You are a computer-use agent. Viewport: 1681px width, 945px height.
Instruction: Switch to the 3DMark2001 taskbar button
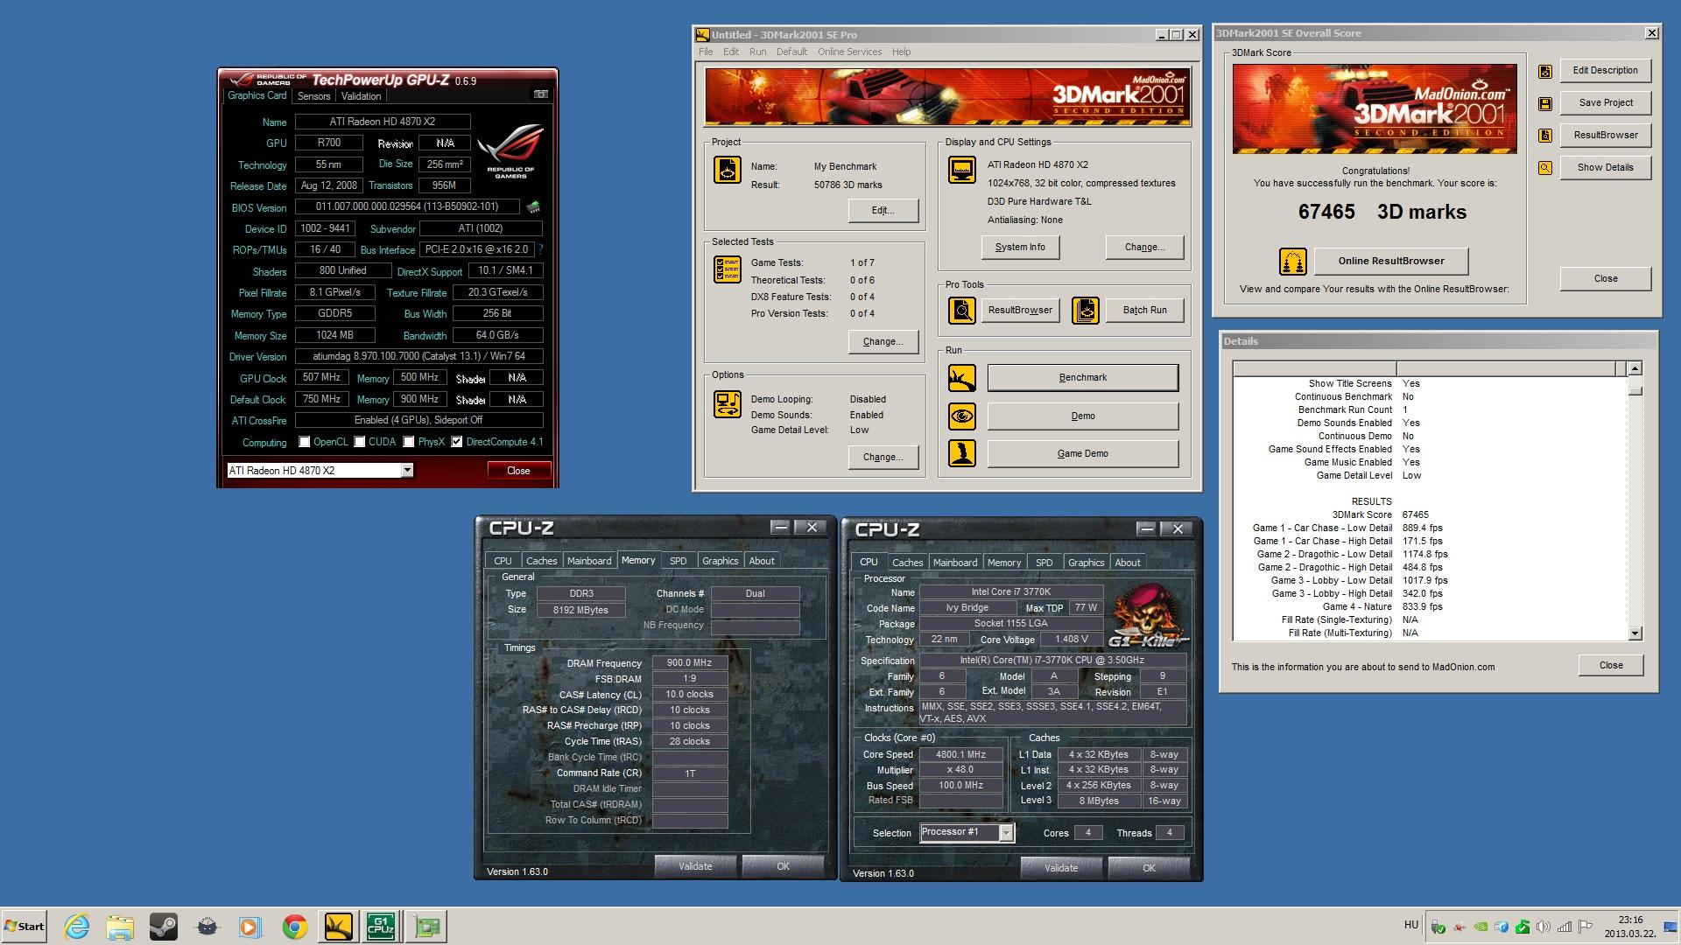[x=338, y=926]
